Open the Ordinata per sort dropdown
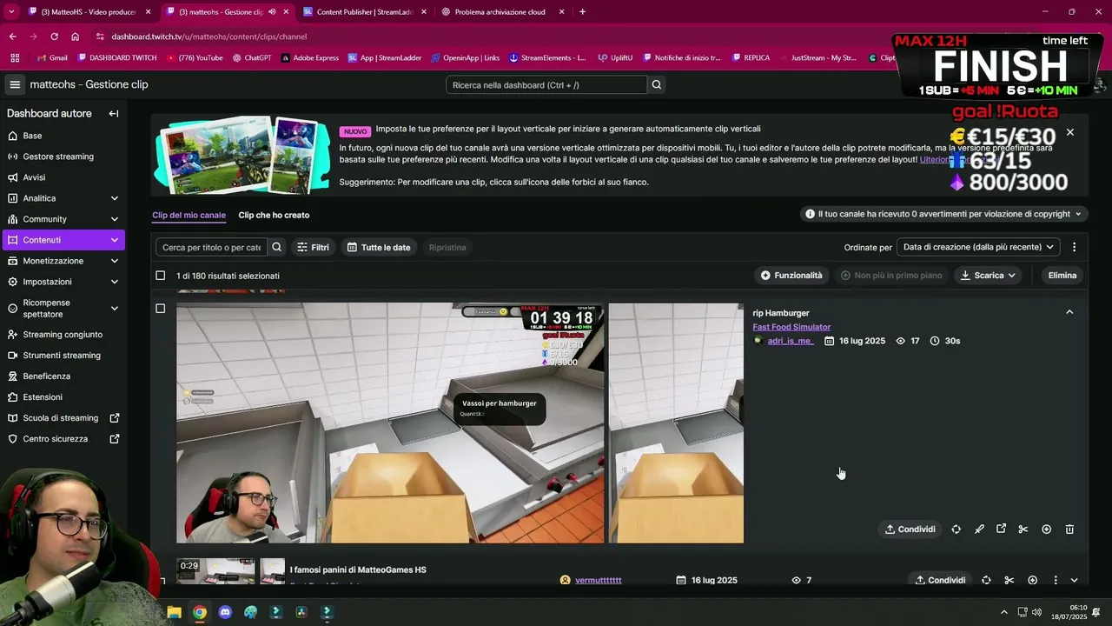 (x=978, y=247)
